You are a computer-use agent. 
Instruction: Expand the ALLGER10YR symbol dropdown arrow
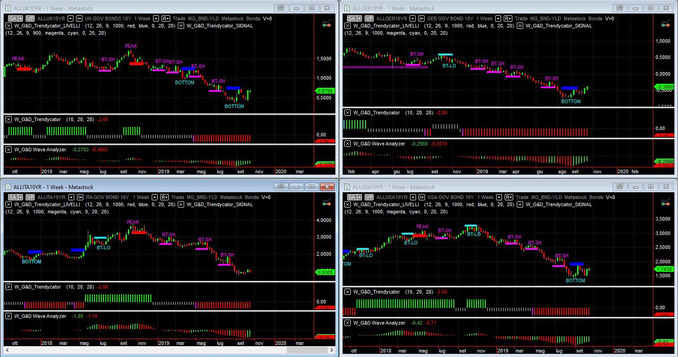pos(412,18)
